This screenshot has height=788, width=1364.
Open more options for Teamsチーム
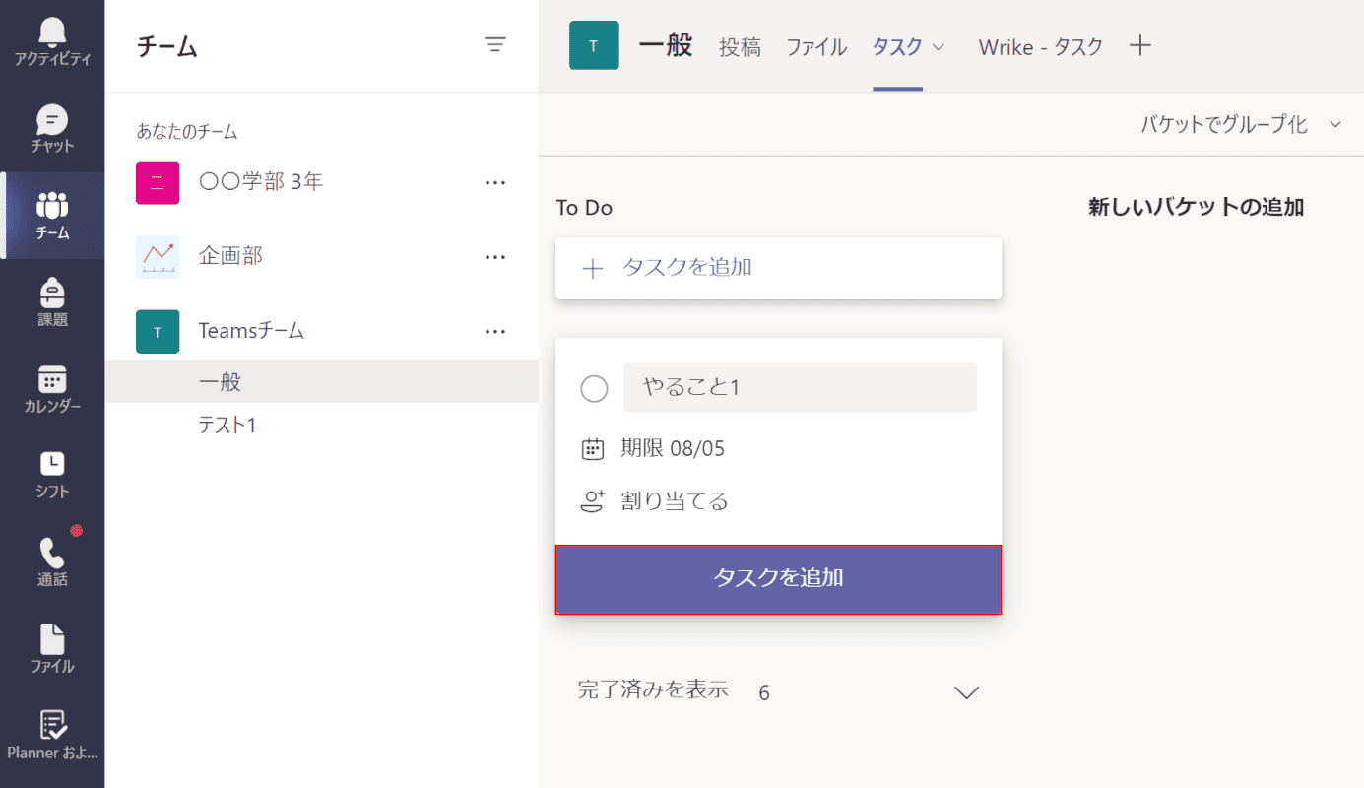pos(495,332)
